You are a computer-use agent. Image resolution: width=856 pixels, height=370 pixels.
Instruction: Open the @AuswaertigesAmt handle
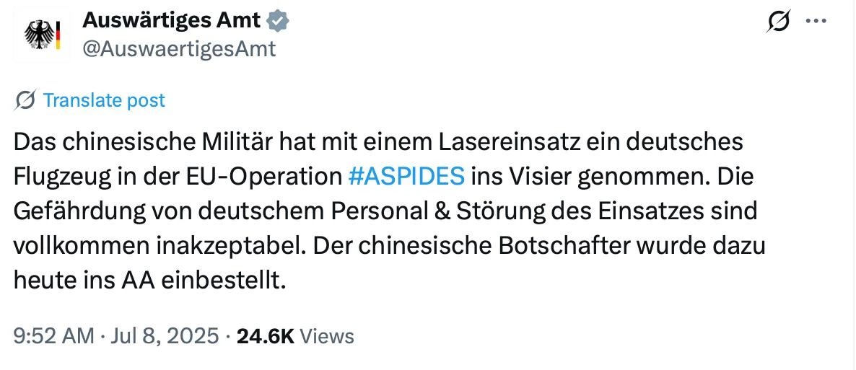click(179, 49)
